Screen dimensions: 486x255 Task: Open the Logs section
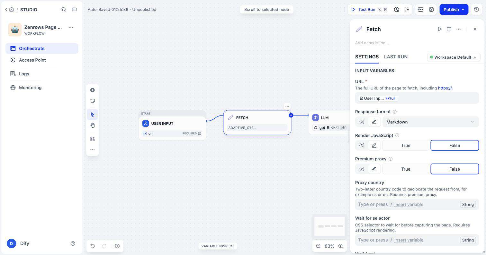click(42, 74)
